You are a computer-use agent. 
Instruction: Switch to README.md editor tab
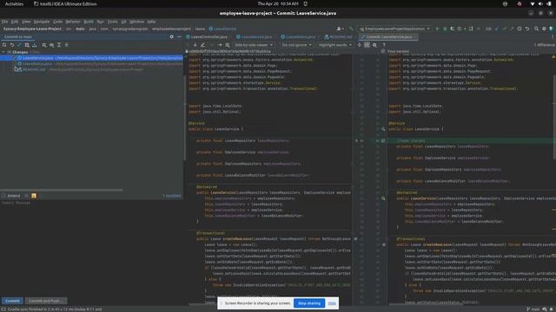tap(341, 36)
